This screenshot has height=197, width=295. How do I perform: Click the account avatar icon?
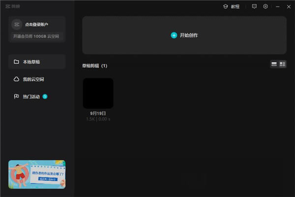(x=16, y=24)
